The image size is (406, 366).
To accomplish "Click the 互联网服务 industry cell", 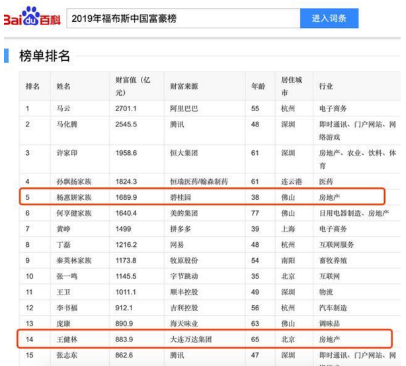I will (x=337, y=245).
